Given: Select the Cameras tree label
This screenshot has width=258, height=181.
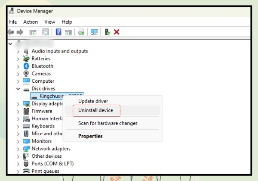Looking at the screenshot, I should [x=41, y=74].
